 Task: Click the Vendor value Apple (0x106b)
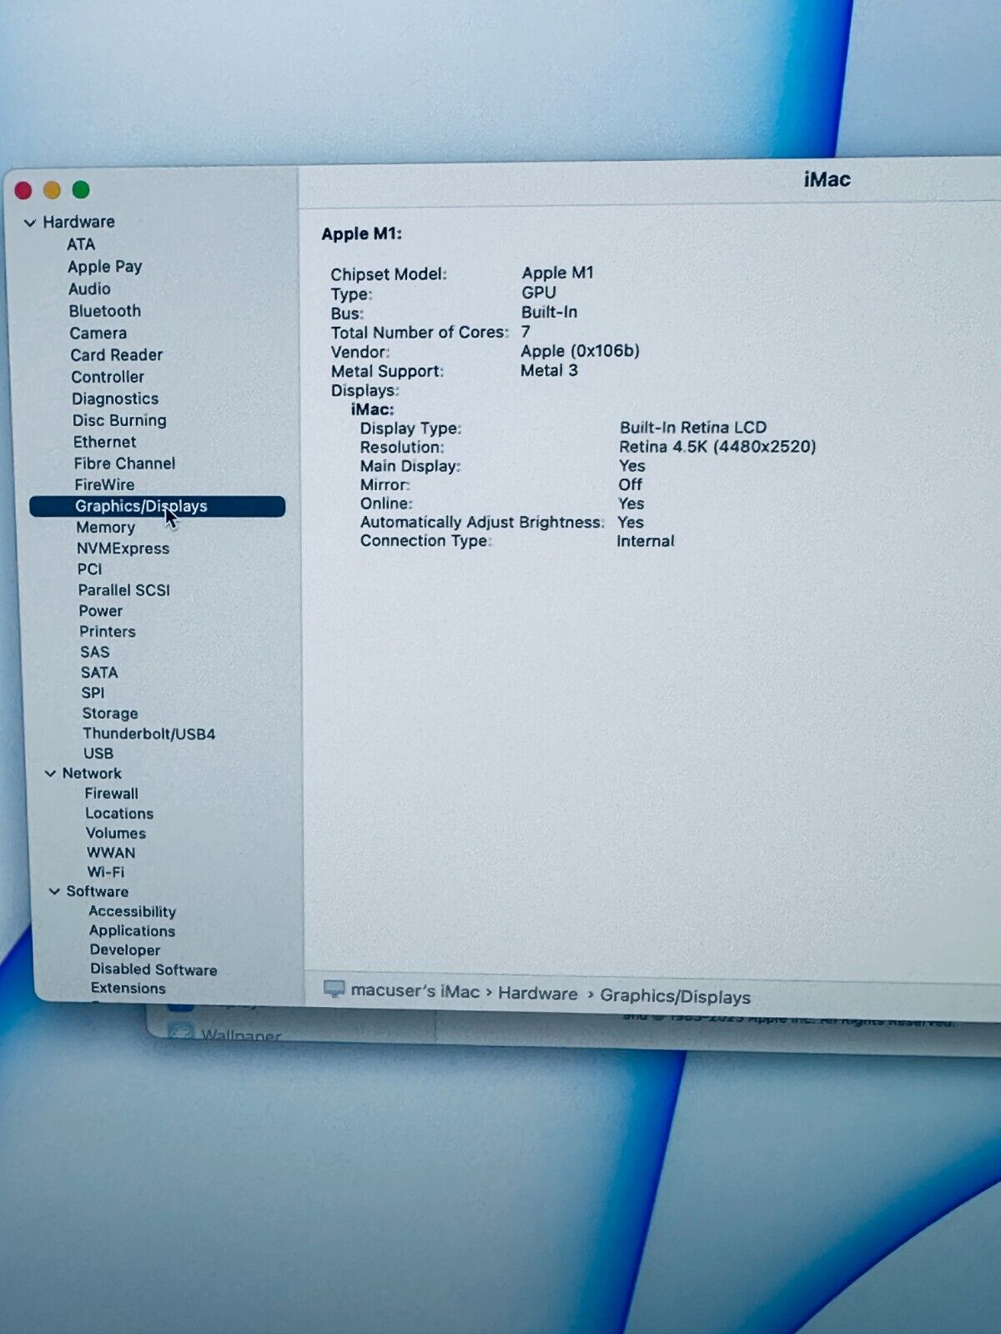pos(580,351)
